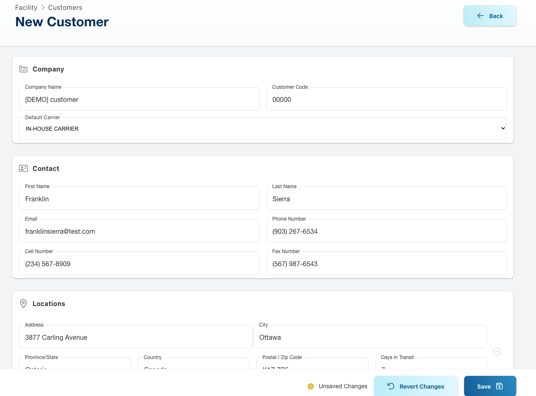This screenshot has height=396, width=536.
Task: Edit the Company Name field
Action: click(139, 99)
